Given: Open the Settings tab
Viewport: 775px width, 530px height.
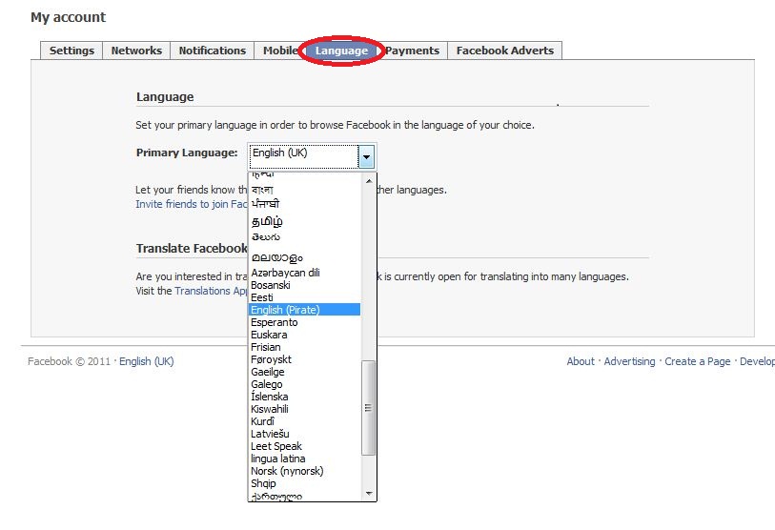Looking at the screenshot, I should 71,51.
